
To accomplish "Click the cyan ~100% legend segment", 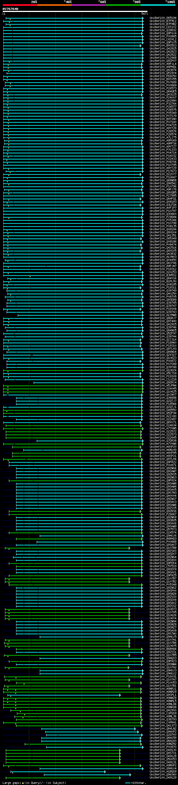I will [158, 5].
